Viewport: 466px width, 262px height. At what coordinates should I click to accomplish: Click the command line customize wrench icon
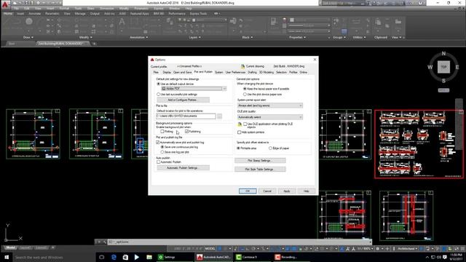click(x=104, y=242)
